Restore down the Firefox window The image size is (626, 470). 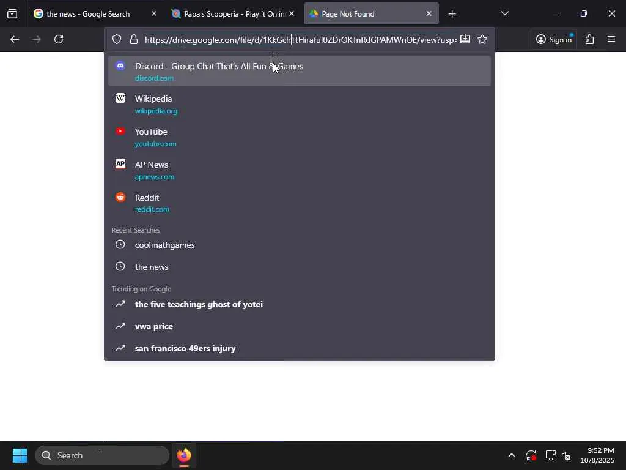(x=584, y=13)
